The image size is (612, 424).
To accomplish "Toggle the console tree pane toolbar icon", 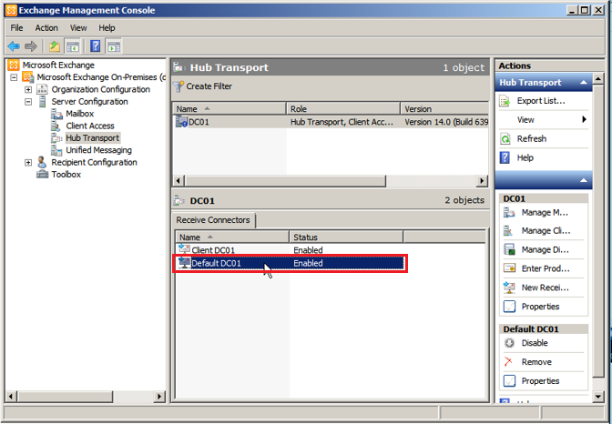I will point(73,46).
